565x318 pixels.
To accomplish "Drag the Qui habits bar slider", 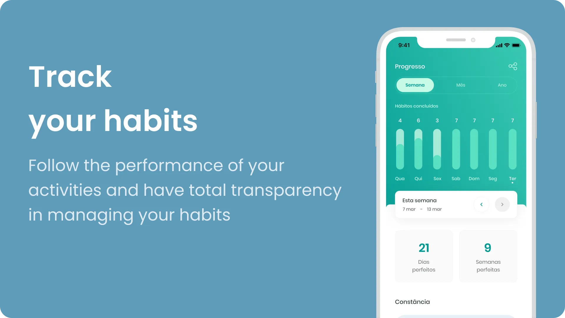I will [419, 151].
